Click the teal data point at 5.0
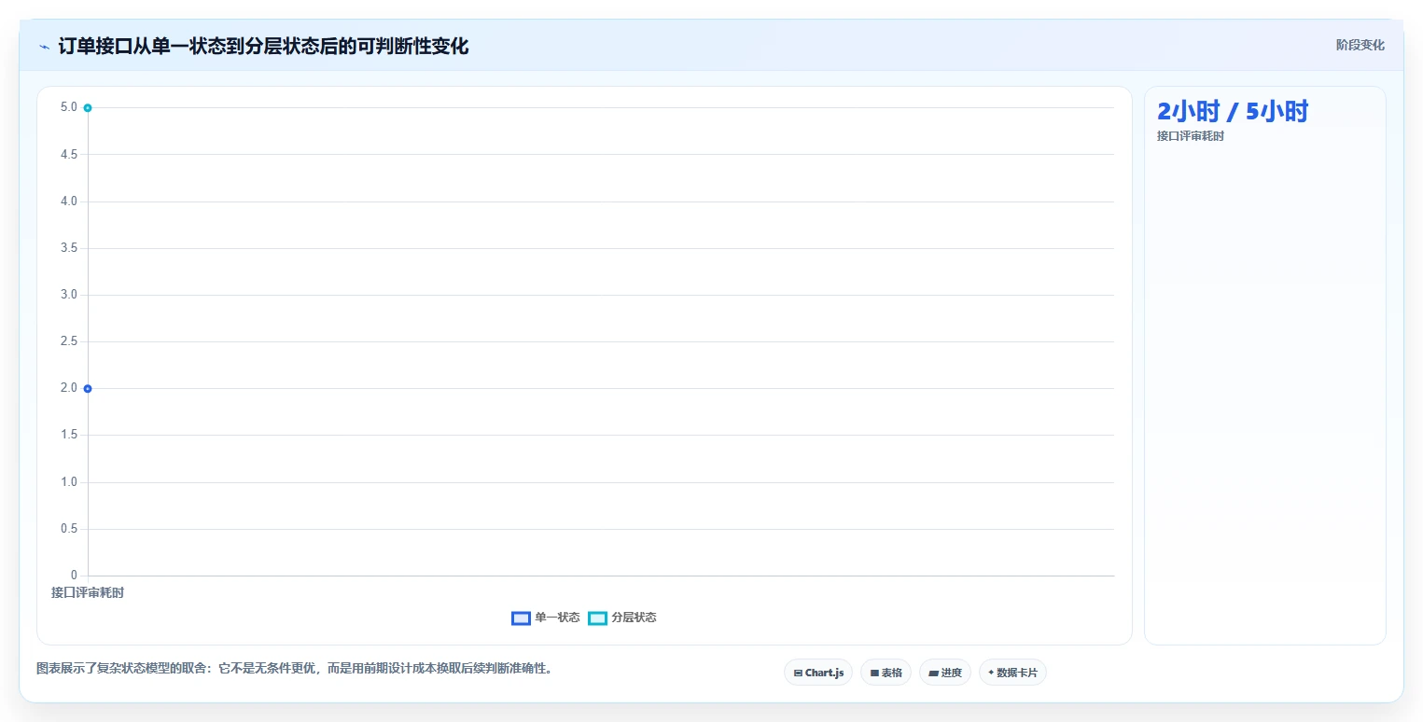The image size is (1423, 722). tap(88, 108)
